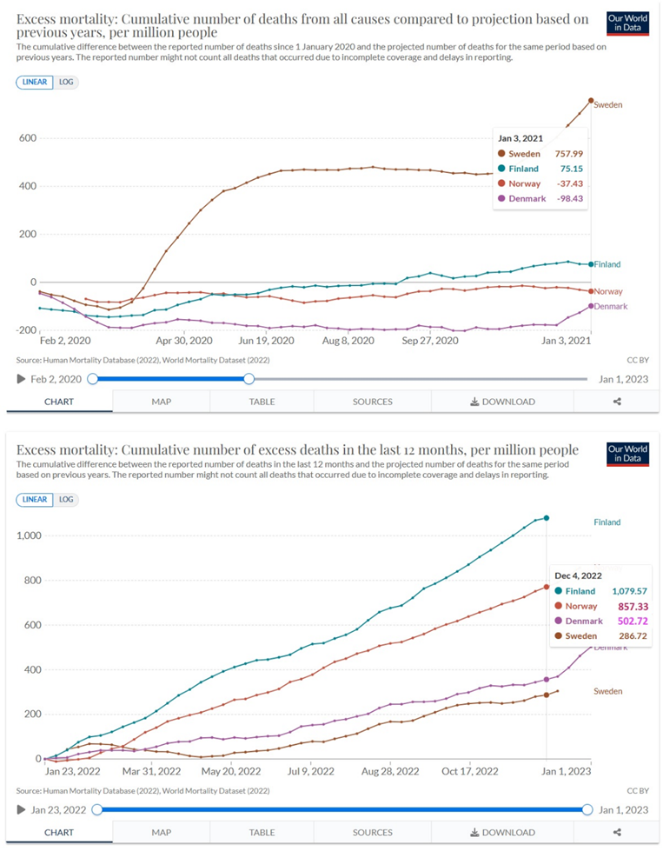Select the LINEAR scale on the lower chart
The width and height of the screenshot is (663, 851).
pyautogui.click(x=35, y=500)
